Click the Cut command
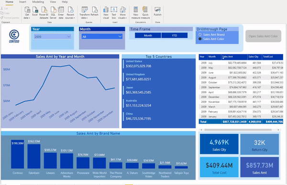Screen dimensions: 287x185 click(x=4, y=9)
